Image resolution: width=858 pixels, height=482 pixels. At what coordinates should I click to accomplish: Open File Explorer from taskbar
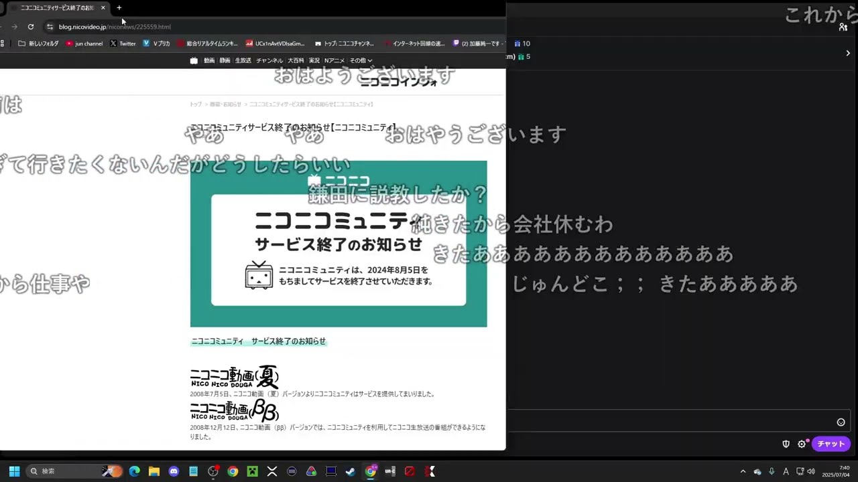click(x=154, y=471)
